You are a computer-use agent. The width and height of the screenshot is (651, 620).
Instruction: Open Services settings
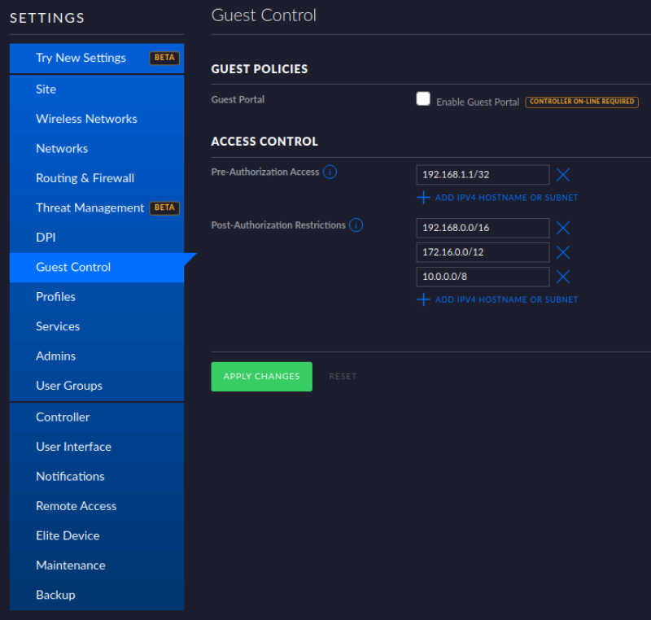coord(97,326)
